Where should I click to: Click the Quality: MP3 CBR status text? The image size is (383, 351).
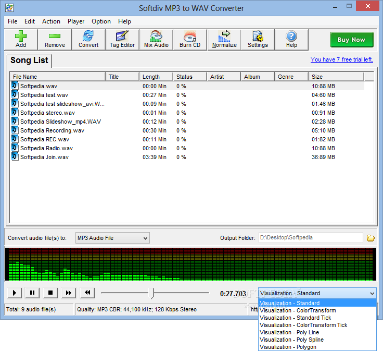[137, 309]
